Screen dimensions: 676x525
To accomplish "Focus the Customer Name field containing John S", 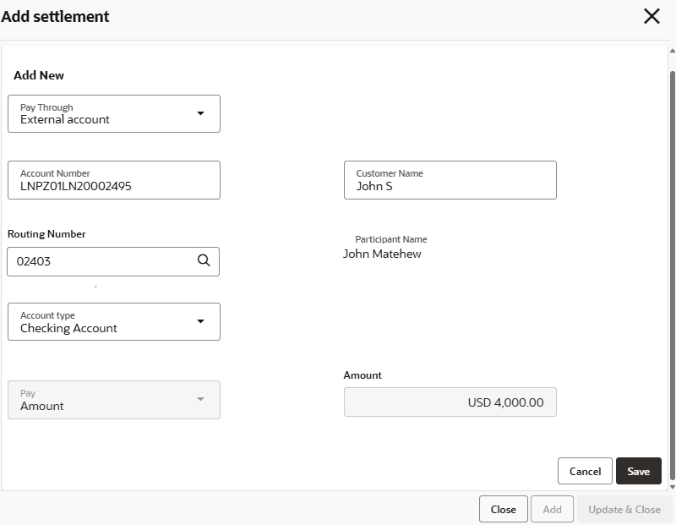I will tap(450, 180).
